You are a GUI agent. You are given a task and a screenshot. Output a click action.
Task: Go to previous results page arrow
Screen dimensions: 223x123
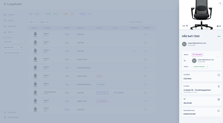147,22
